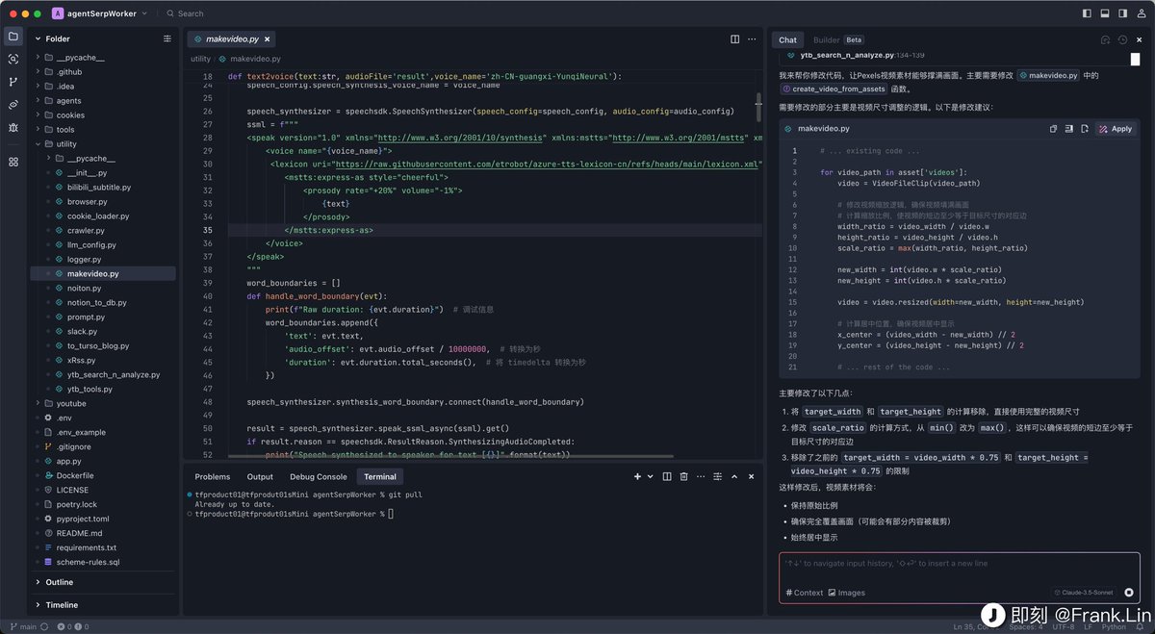Open the Explorer files view in sidebar
Image resolution: width=1155 pixels, height=634 pixels.
click(x=13, y=37)
